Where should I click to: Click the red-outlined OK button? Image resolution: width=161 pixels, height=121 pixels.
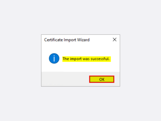pos(102,79)
